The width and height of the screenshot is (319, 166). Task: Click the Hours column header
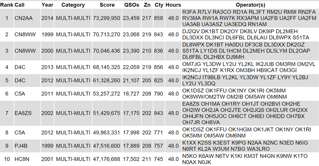[173, 5]
